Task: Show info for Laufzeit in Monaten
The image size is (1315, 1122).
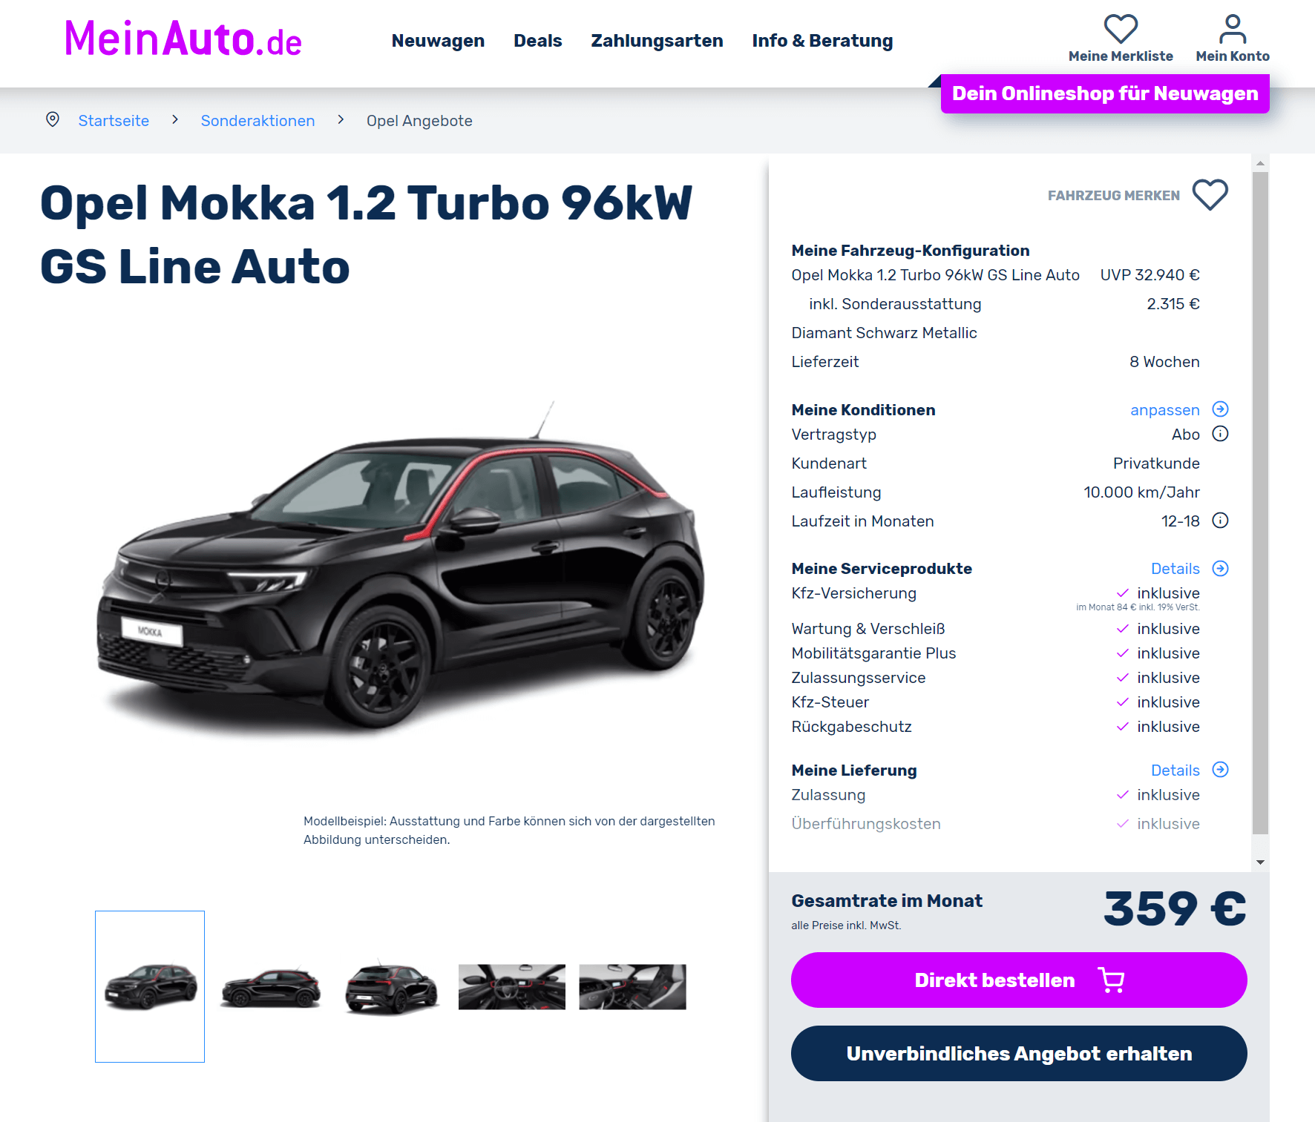Action: click(1220, 521)
